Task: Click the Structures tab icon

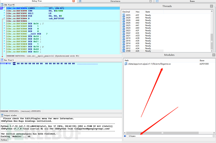Action: coord(80,1)
